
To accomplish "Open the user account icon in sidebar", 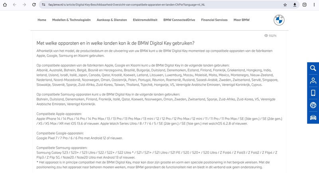I will 313,81.
